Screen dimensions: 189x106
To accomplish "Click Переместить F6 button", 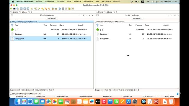I will click(85, 97).
